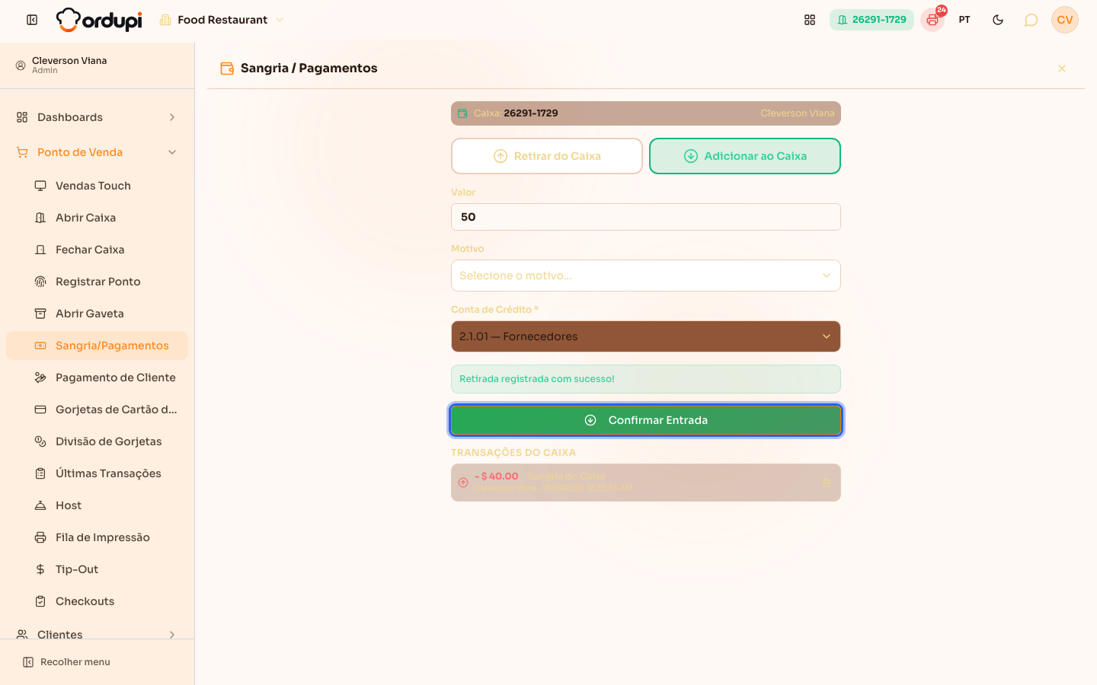The image size is (1097, 685).
Task: Close the Sangria / Pagamentos panel
Action: pos(1062,68)
